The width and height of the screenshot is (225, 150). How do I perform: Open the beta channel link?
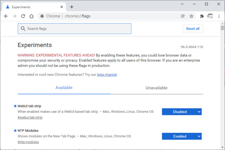point(107,75)
